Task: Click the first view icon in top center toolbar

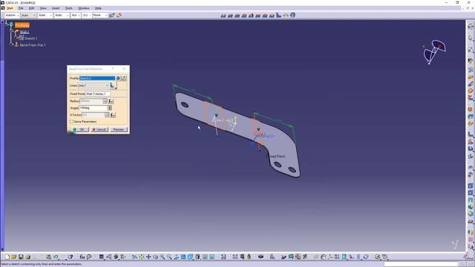Action: (x=223, y=15)
